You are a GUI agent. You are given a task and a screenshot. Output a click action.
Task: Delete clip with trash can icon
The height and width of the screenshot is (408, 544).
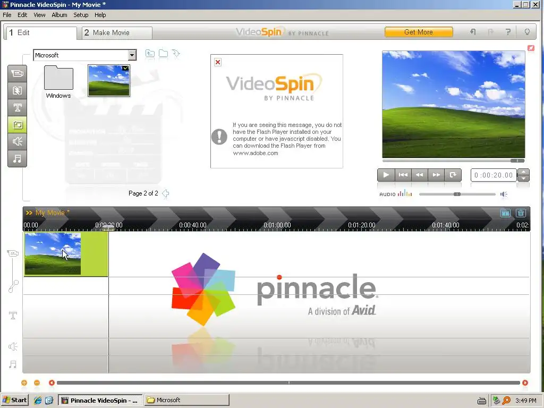[521, 212]
